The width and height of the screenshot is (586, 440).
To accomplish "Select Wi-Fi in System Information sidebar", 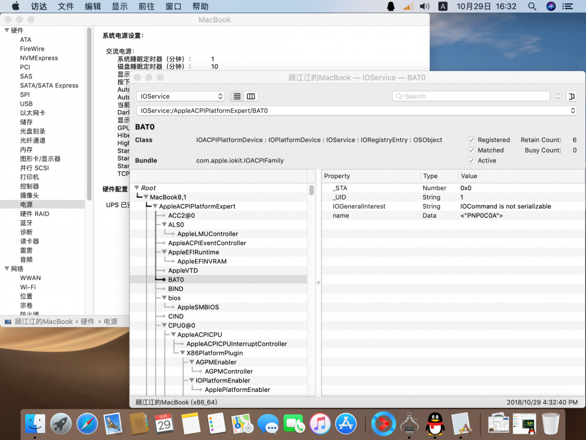I will 28,287.
